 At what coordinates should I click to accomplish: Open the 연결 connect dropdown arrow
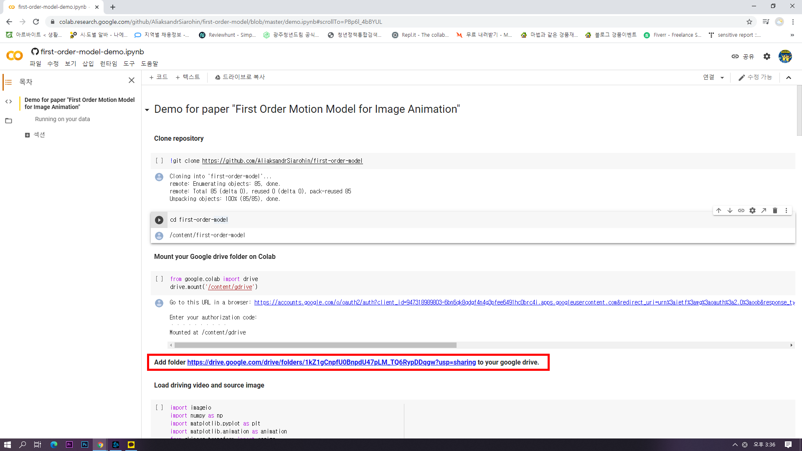click(x=722, y=78)
